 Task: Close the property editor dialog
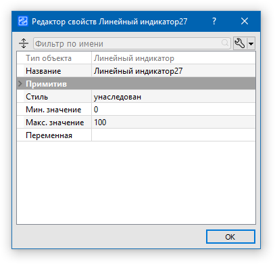pos(245,21)
